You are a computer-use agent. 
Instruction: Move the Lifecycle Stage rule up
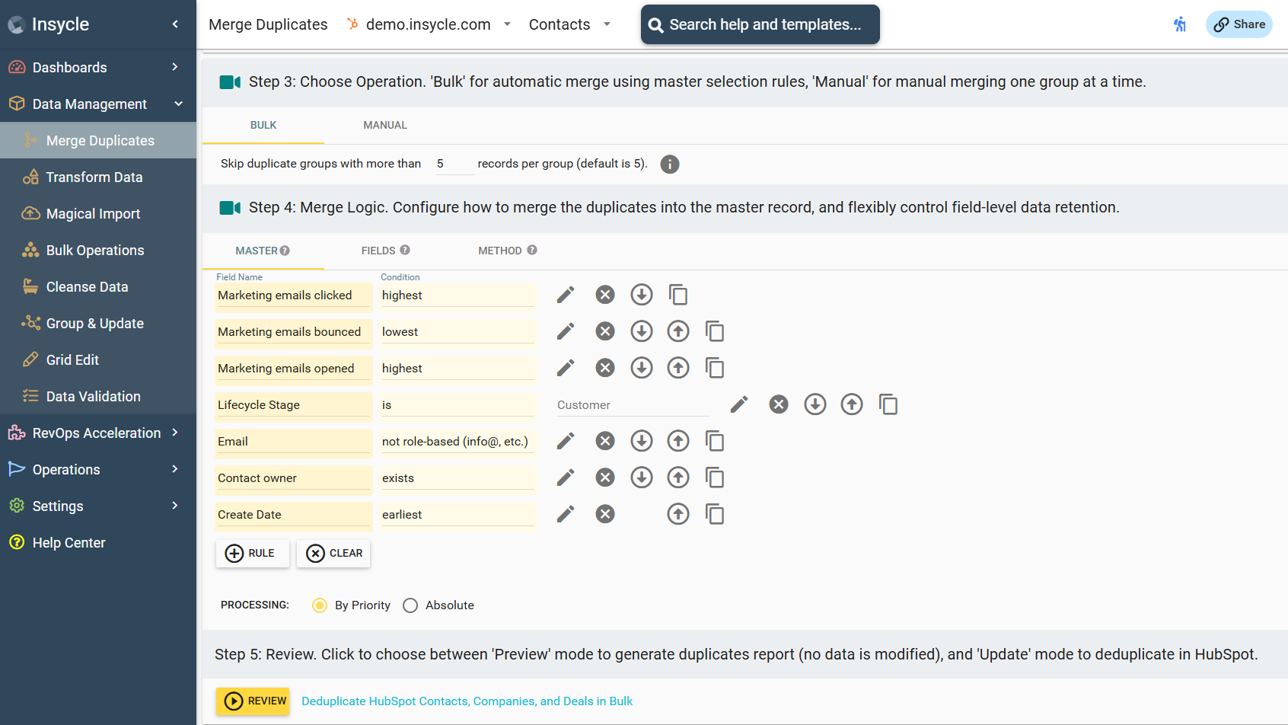point(852,404)
